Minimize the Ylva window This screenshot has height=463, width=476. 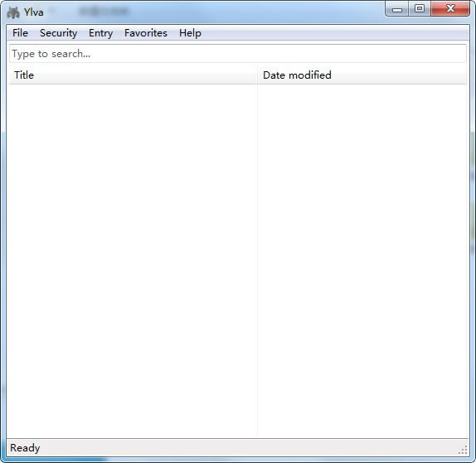click(396, 9)
